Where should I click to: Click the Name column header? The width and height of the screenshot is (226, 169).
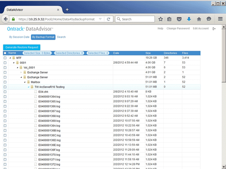(x=12, y=53)
